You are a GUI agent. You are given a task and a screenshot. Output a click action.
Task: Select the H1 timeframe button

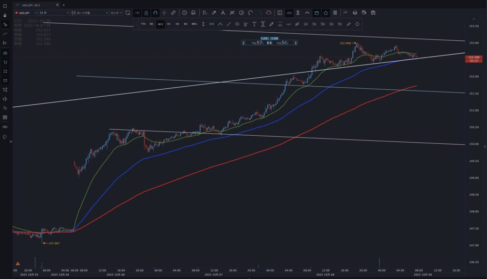pyautogui.click(x=169, y=24)
